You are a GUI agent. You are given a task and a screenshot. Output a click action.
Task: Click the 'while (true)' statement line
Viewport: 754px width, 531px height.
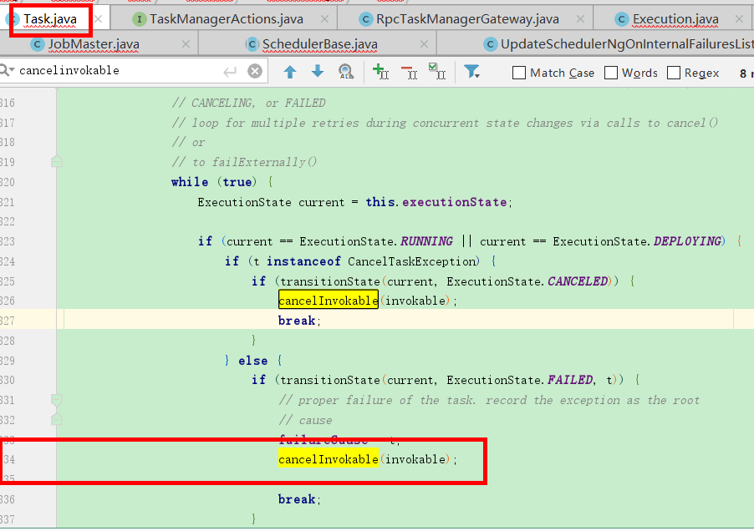(222, 182)
